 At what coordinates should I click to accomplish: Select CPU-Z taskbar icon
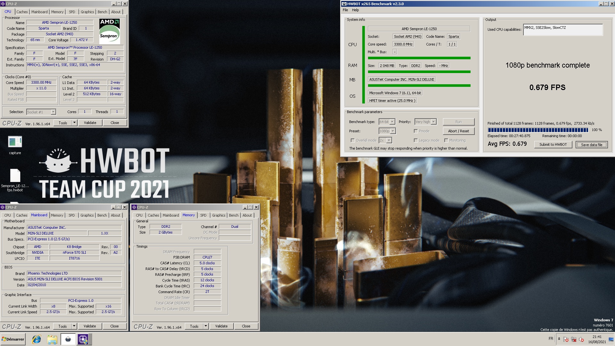[x=83, y=339]
